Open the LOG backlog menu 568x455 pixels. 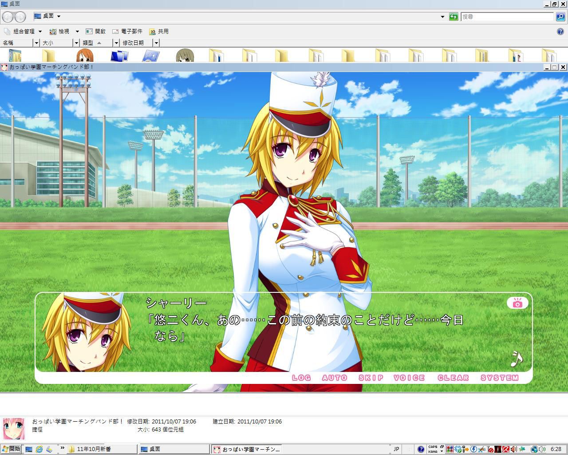301,378
